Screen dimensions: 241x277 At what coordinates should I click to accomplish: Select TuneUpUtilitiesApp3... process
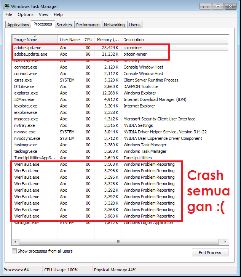click(x=120, y=158)
